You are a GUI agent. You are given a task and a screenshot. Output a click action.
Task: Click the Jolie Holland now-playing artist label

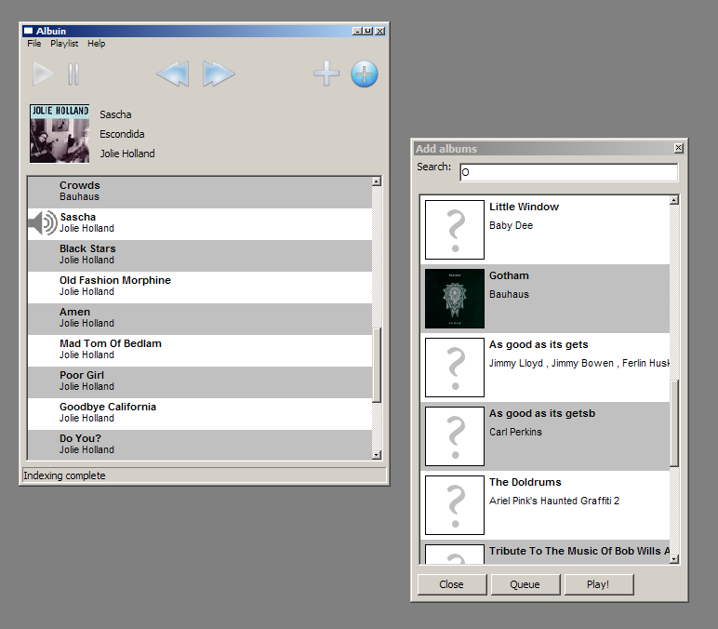click(x=127, y=154)
